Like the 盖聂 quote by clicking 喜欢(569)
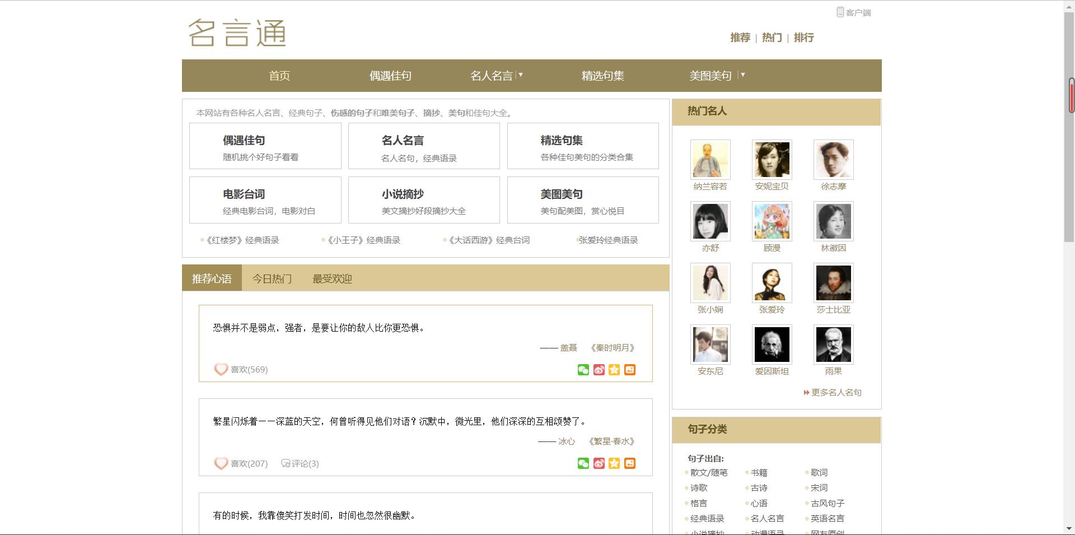1075x535 pixels. tap(249, 369)
